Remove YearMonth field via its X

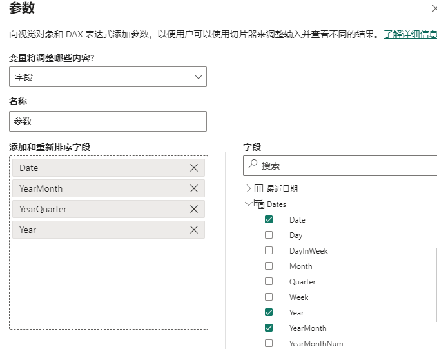point(194,188)
